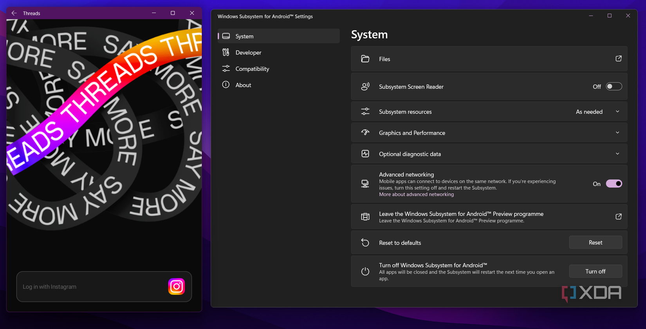Screen dimensions: 646x329
Task: Maximize the Threads window
Action: point(173,13)
